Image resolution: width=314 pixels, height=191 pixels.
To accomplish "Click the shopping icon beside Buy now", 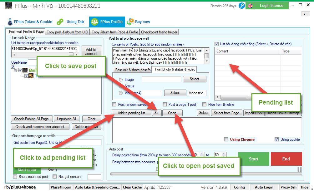I will (130, 22).
